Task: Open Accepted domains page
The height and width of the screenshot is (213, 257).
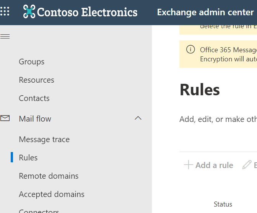Action: pyautogui.click(x=52, y=194)
